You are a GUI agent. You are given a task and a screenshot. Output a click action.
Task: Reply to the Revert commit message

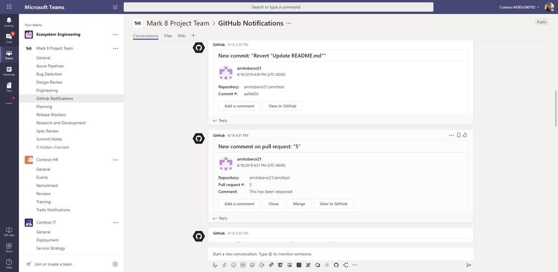pyautogui.click(x=220, y=120)
